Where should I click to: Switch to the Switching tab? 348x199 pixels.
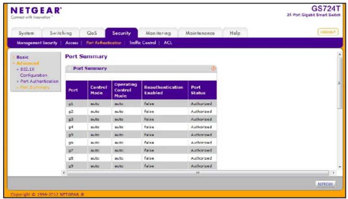point(61,33)
